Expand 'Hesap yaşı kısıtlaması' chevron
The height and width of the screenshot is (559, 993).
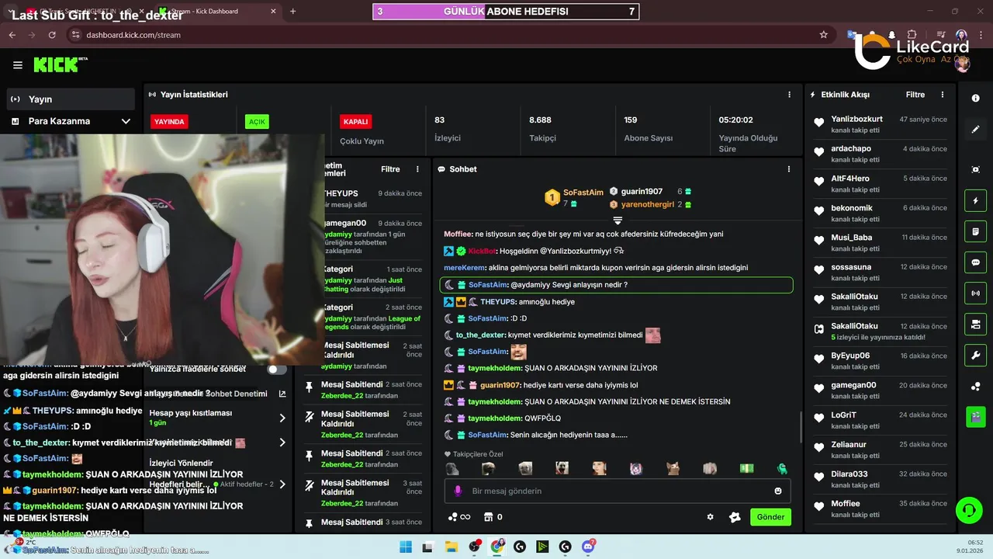[x=282, y=418]
